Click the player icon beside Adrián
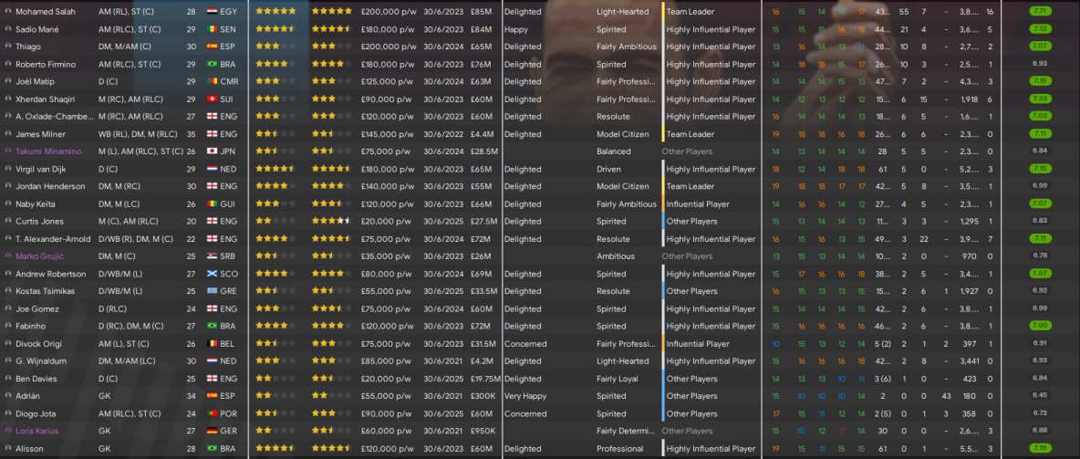1080x459 pixels. click(7, 396)
